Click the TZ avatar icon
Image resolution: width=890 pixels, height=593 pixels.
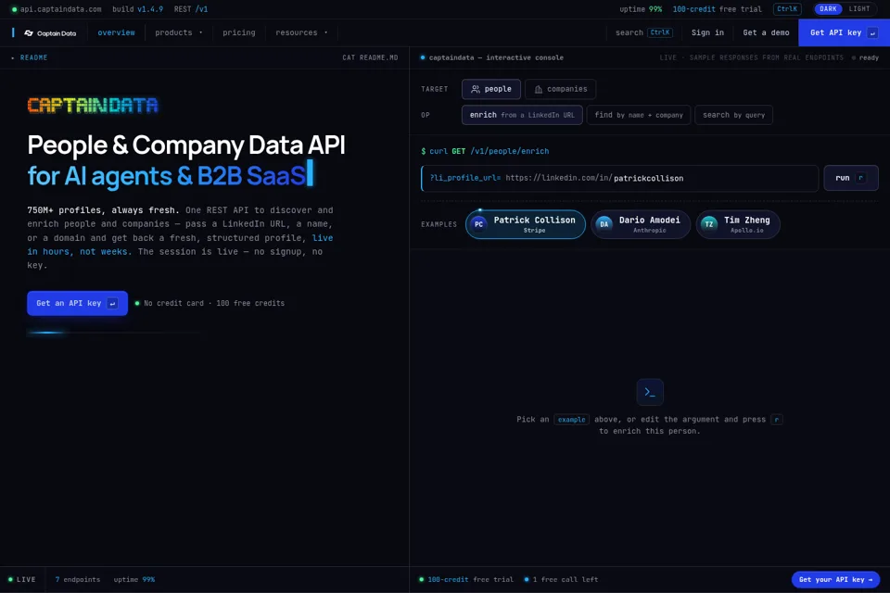(709, 224)
